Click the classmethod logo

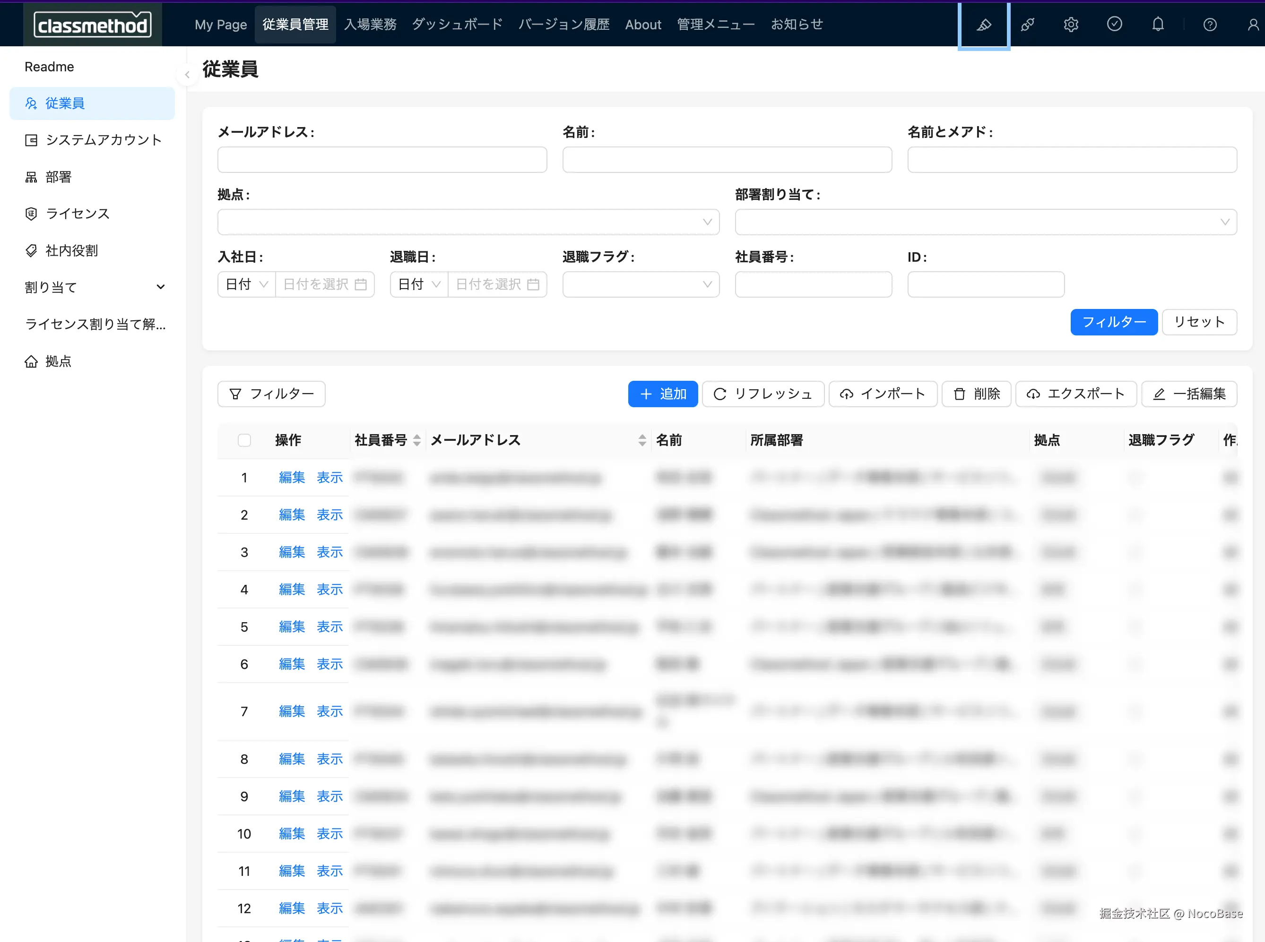click(93, 25)
